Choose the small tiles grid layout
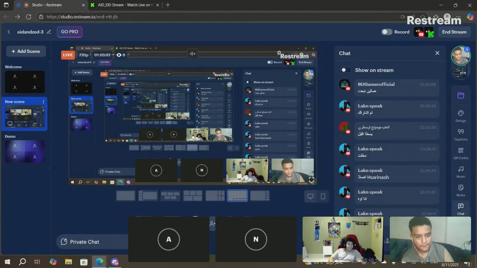This screenshot has width=477, height=268. click(170, 195)
